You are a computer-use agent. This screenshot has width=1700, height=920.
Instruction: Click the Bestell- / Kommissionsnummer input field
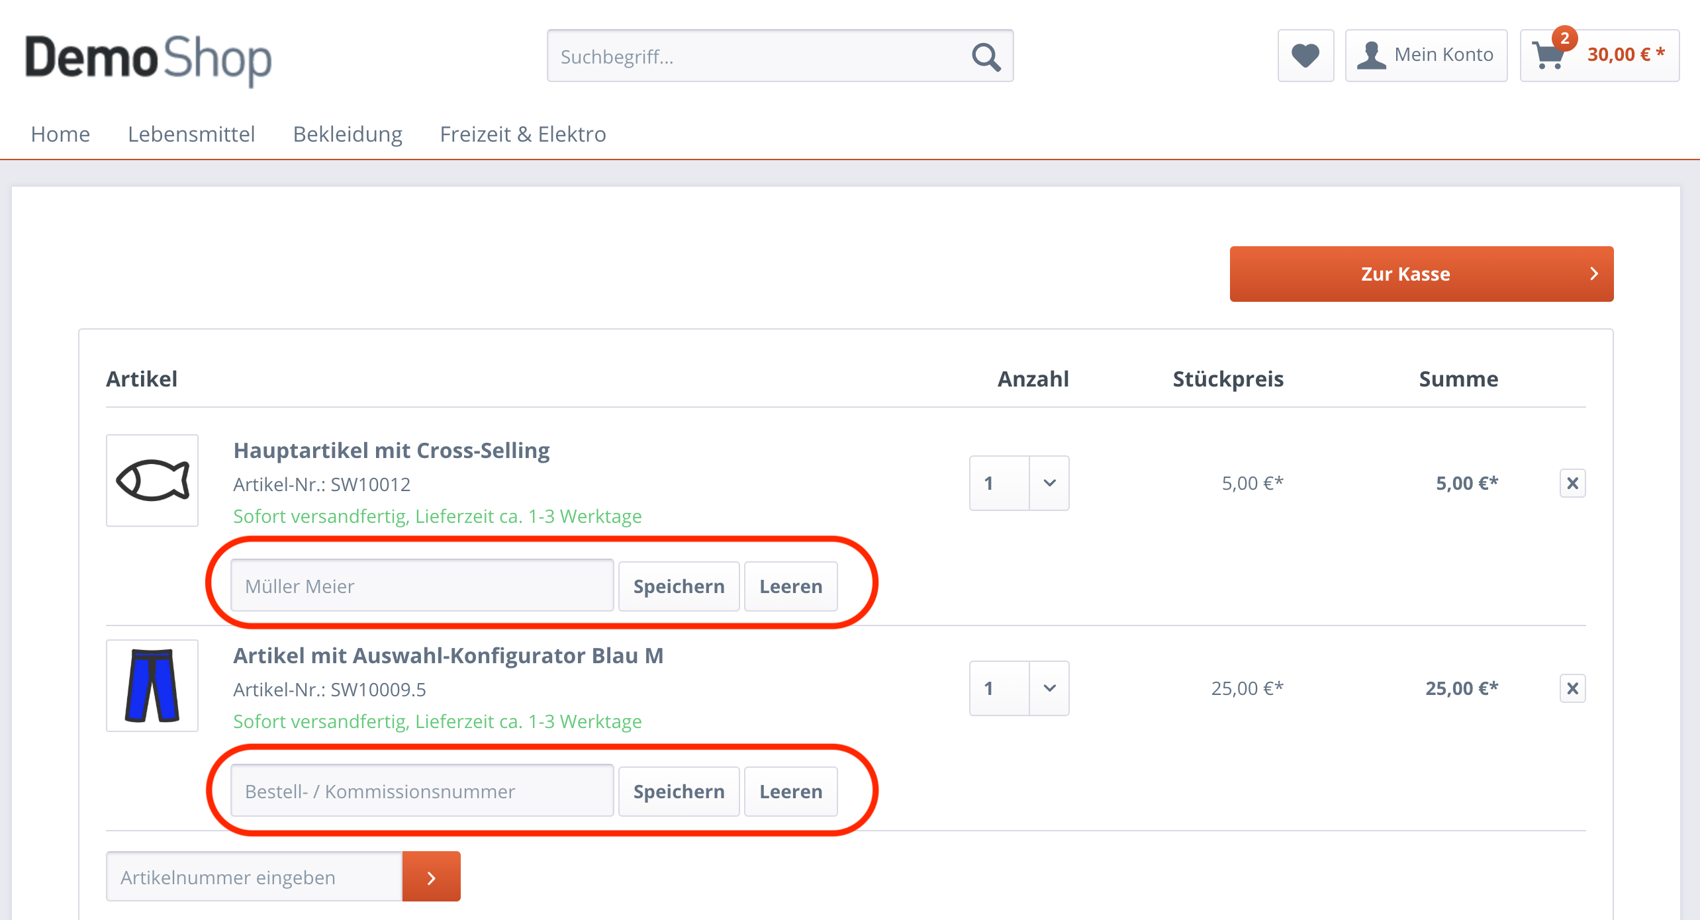pyautogui.click(x=422, y=791)
